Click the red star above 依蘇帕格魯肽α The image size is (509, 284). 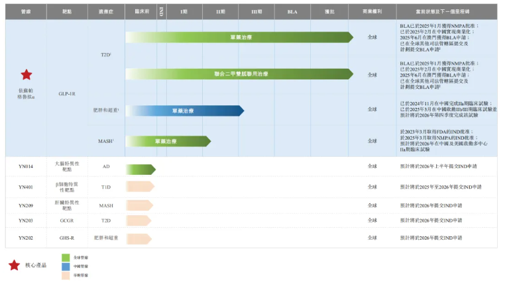click(26, 75)
